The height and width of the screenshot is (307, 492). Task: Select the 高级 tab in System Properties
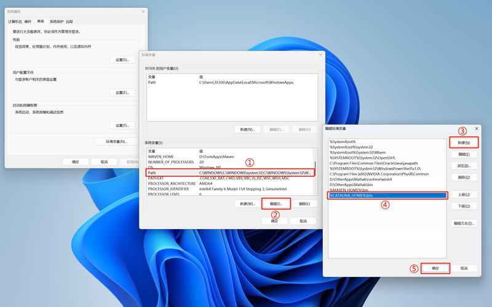41,21
